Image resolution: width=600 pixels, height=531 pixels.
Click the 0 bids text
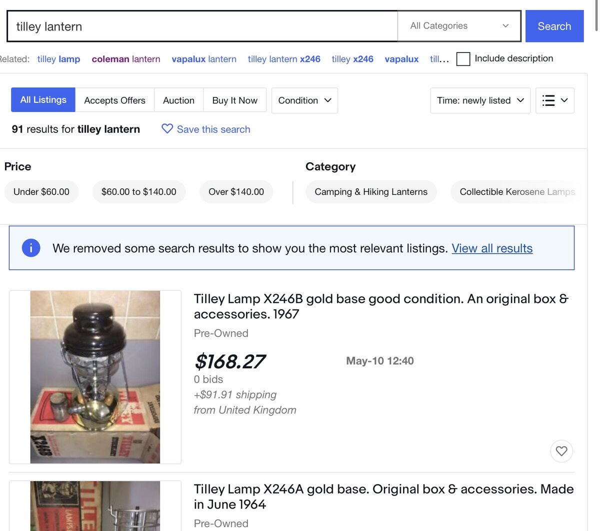tap(208, 379)
